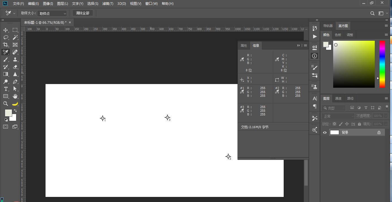392x202 pixels.
Task: Toggle lock all icon in Layers panel
Action: tap(359, 124)
